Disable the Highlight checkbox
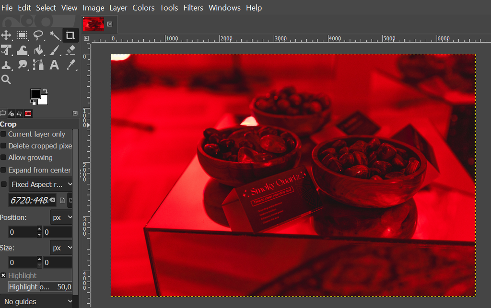This screenshot has height=308, width=491. (x=4, y=275)
